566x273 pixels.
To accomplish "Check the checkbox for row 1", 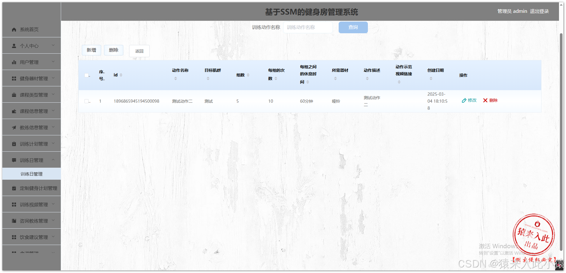I will pyautogui.click(x=86, y=101).
